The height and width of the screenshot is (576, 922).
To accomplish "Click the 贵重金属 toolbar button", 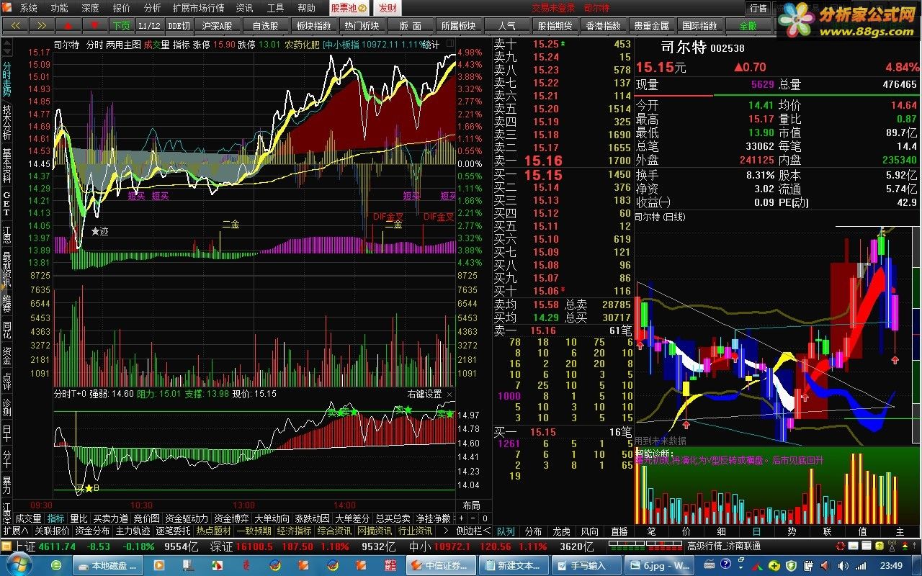I will pos(651,25).
